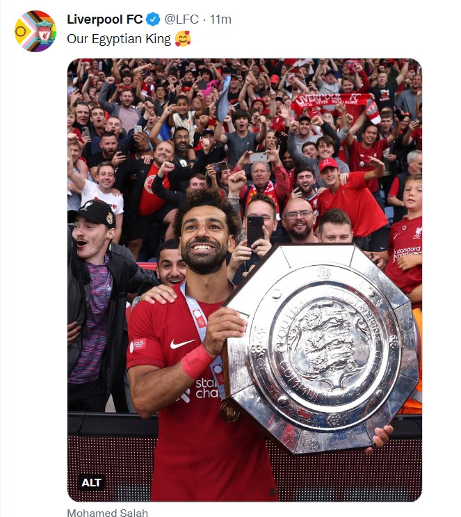Click the black phone held behind the player

coord(255,231)
